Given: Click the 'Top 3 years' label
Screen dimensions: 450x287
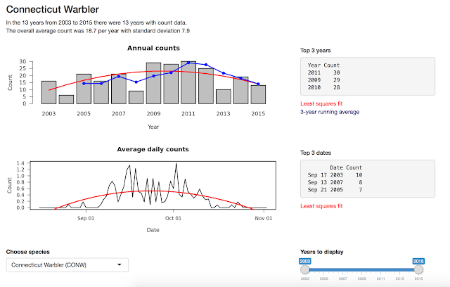Looking at the screenshot, I should point(316,51).
